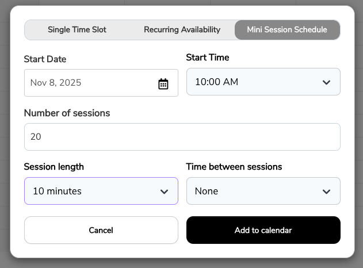Select the Mini Session Schedule tab
The image size is (363, 268).
[x=287, y=30]
